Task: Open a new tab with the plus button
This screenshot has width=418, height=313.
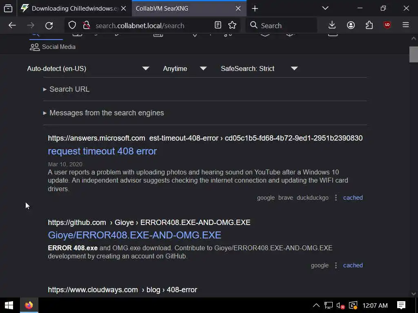Action: tap(255, 9)
